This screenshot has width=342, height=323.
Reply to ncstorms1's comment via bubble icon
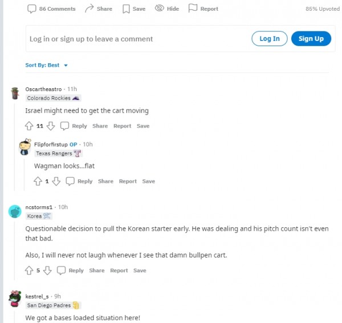tap(62, 271)
